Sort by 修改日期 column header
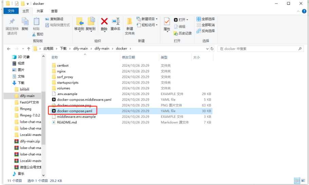 coord(128,57)
